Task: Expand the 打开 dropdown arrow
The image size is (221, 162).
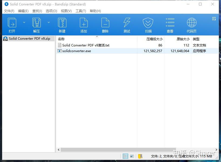Action: (24, 22)
